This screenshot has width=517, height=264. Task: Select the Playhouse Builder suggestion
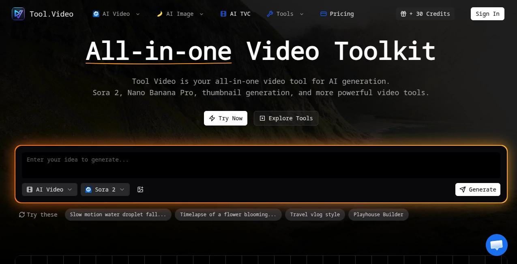(x=378, y=215)
